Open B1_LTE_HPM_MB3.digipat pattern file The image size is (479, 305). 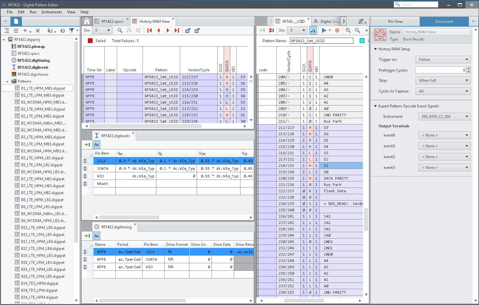pos(43,88)
